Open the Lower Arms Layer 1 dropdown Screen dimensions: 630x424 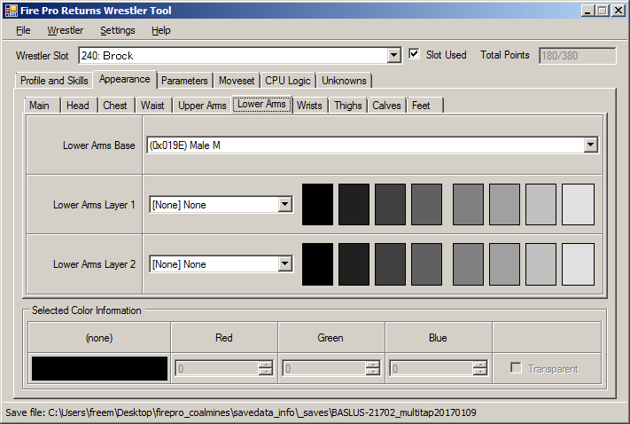[284, 205]
